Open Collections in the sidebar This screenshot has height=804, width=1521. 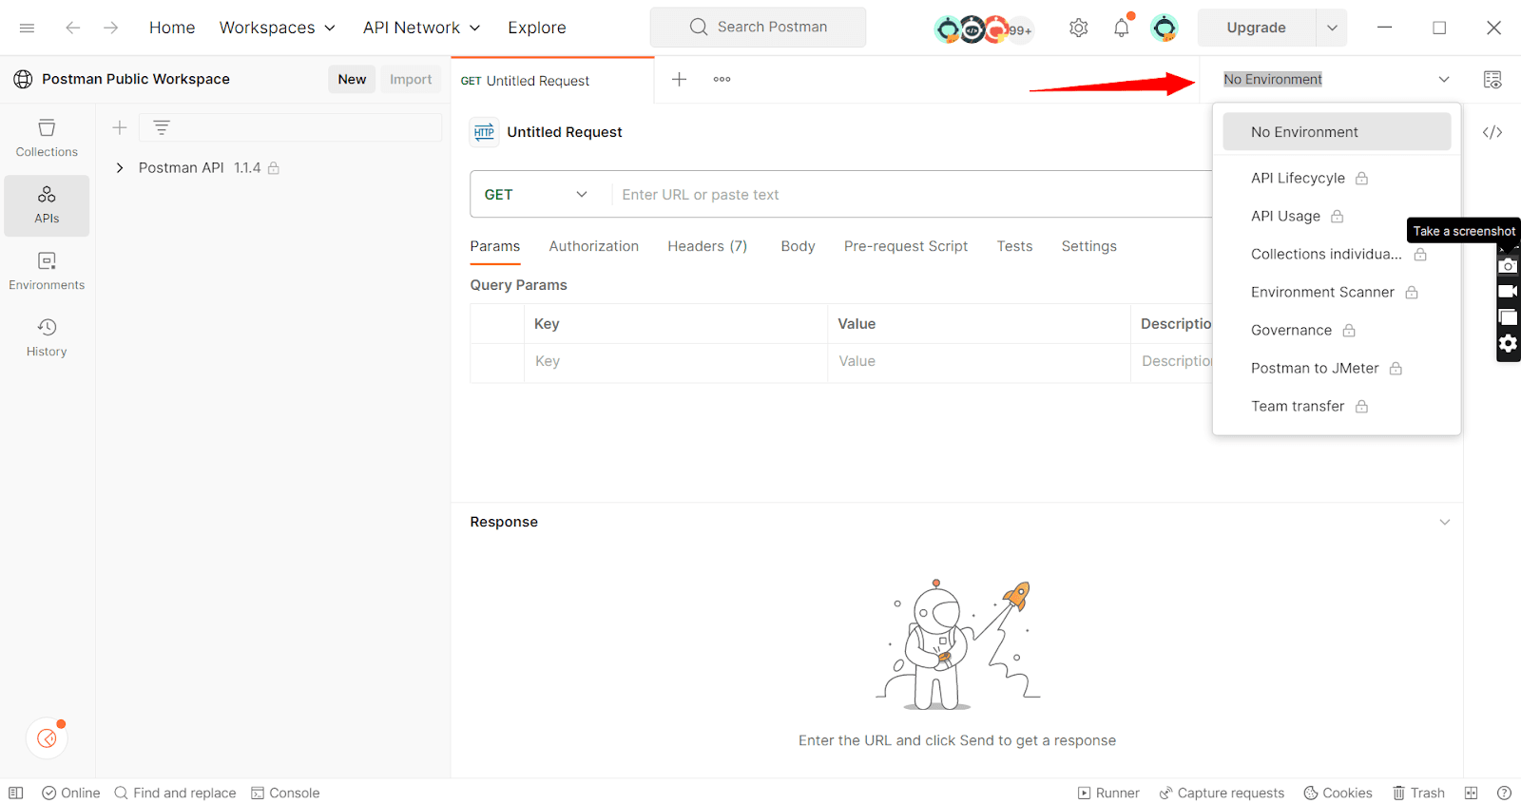[47, 138]
